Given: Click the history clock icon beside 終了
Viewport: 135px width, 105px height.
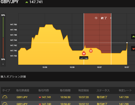Looking at the screenshot, I should 96,18.
